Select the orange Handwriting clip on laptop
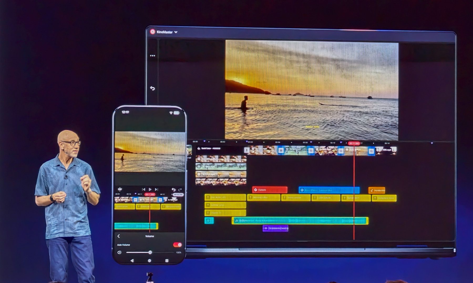Viewport: 473px width, 283px height. [377, 190]
